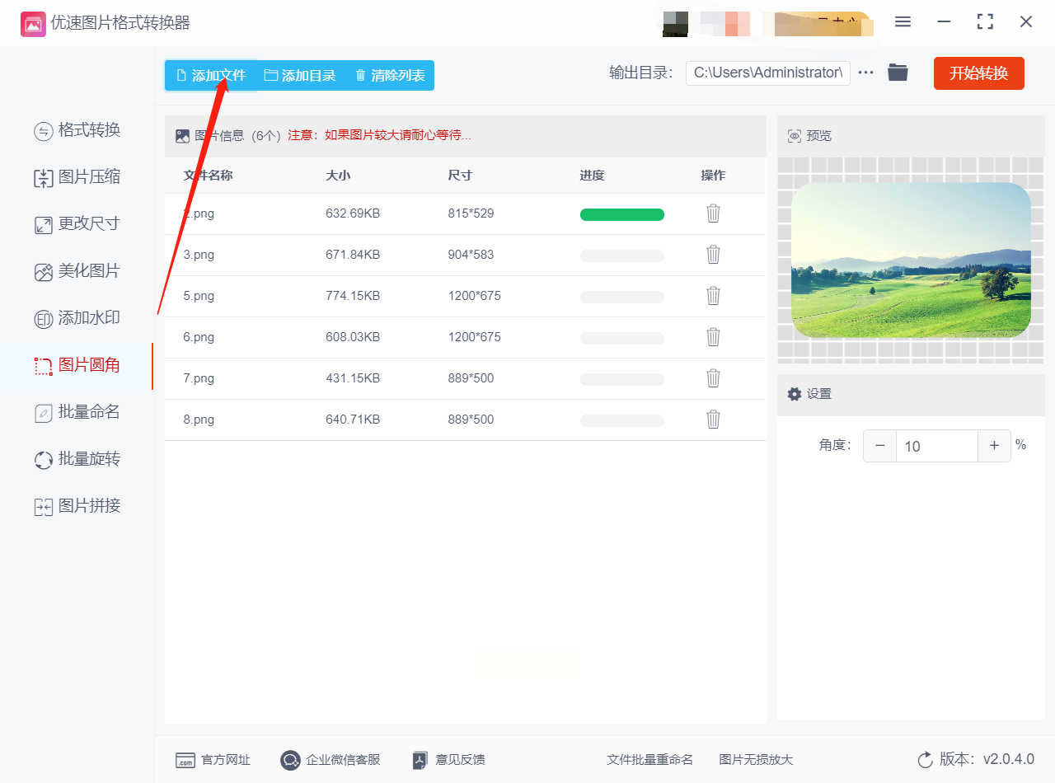The width and height of the screenshot is (1055, 783).
Task: Click 清除列表 to clear the list
Action: coord(390,76)
